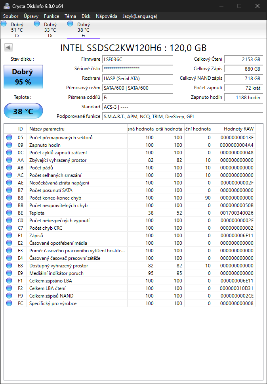Click status orb of ID F9 row
267x384 pixels.
9,296
